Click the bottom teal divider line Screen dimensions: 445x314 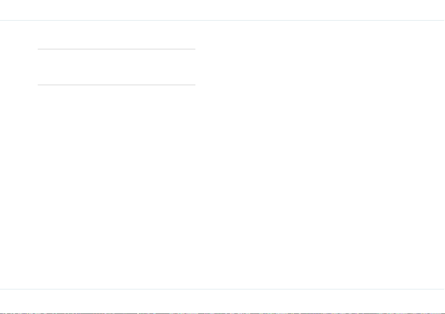click(223, 289)
